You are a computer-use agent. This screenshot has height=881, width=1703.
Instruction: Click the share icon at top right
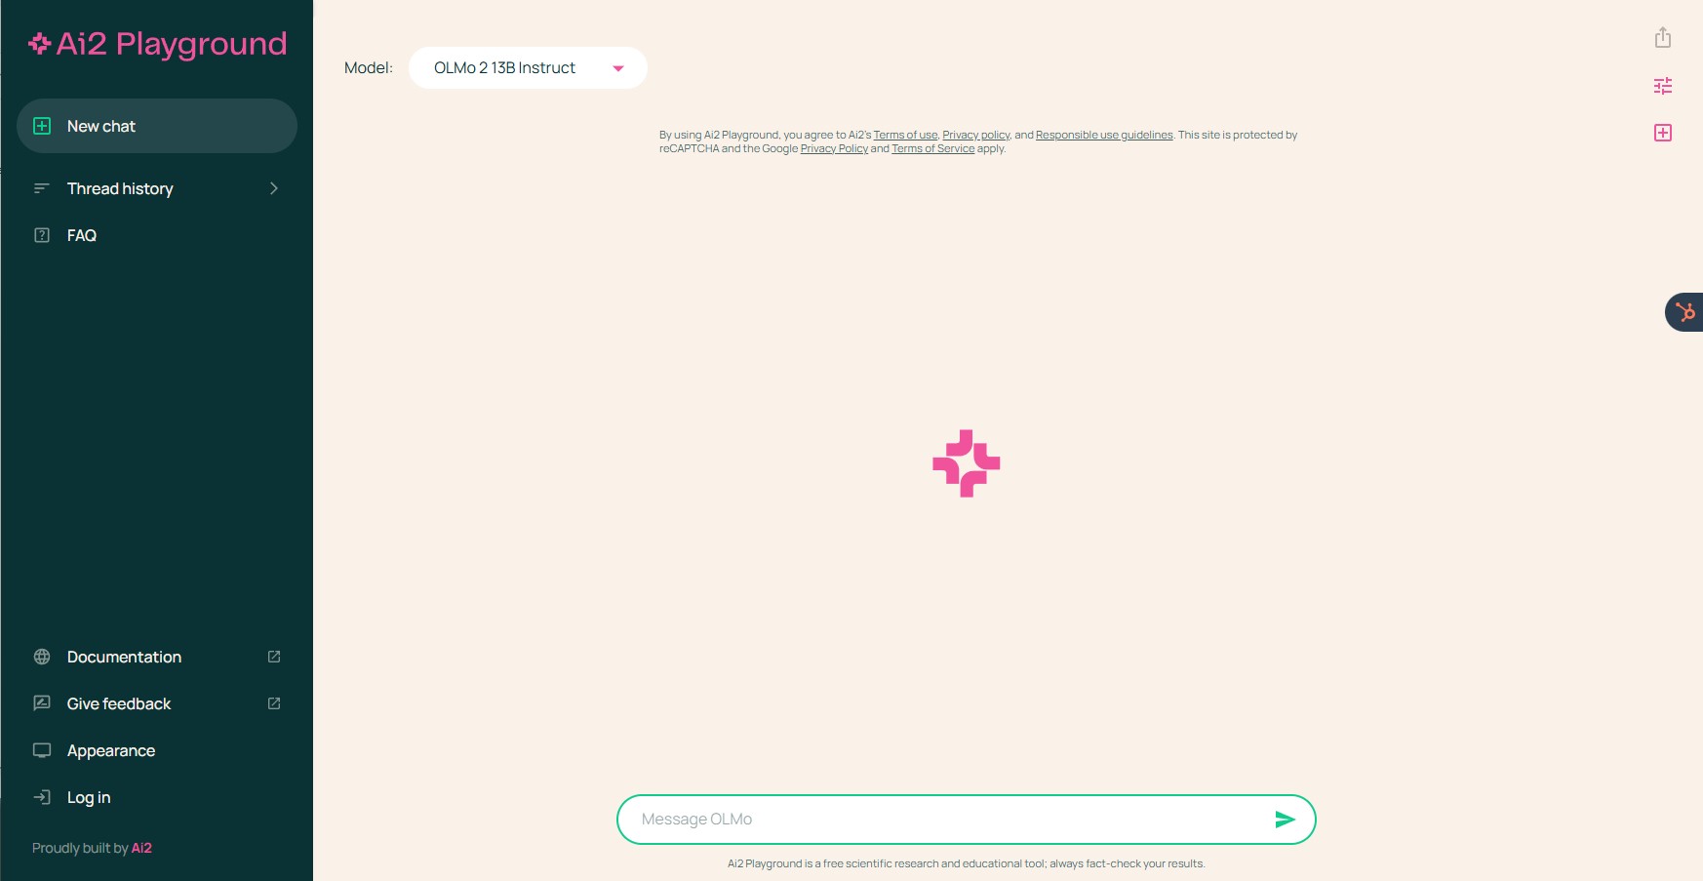[1663, 38]
